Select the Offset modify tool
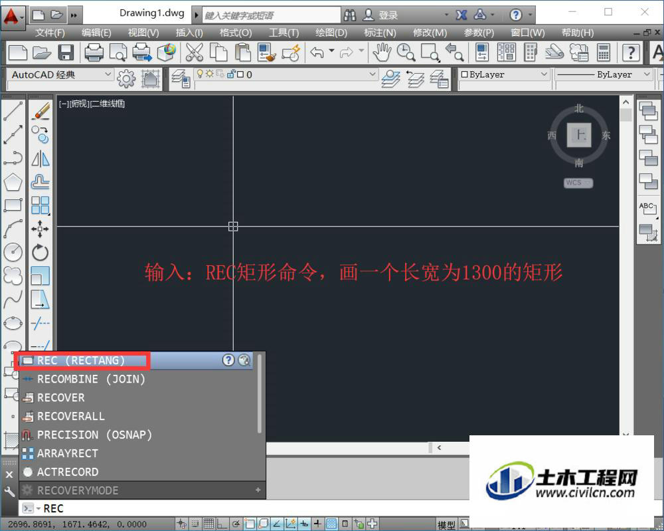Viewport: 664px width, 531px height. coord(41,182)
